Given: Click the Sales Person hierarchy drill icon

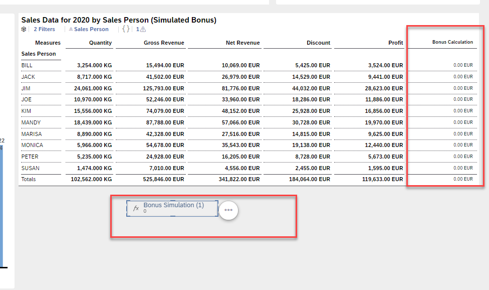Looking at the screenshot, I should tap(71, 30).
